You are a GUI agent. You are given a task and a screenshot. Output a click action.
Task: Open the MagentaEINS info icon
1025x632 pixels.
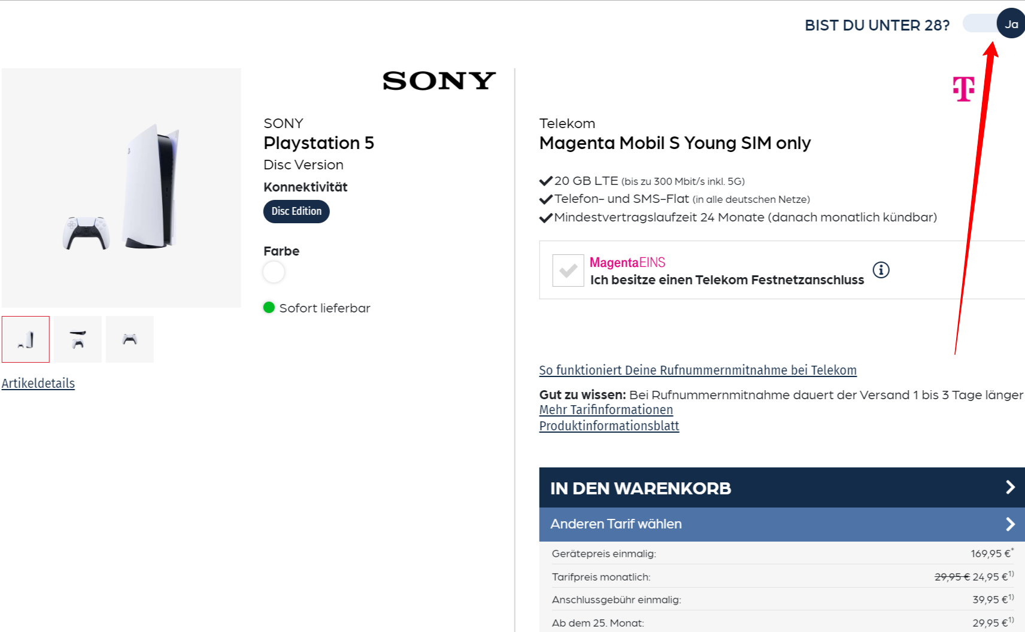(881, 270)
